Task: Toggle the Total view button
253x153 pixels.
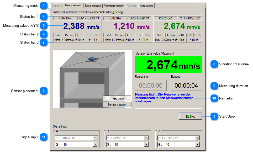Action: (117, 99)
